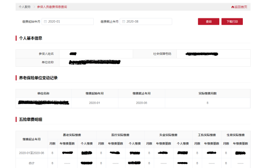Click the 下载打印 download print button
Screen dimensions: 277x168
232,22
